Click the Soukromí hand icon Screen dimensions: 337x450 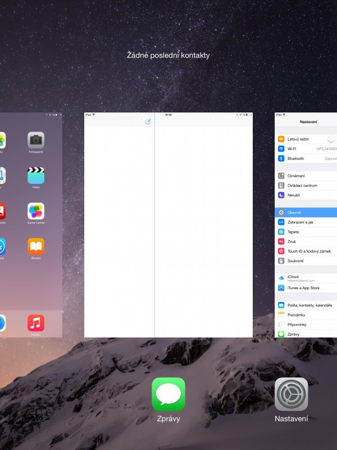coord(281,261)
